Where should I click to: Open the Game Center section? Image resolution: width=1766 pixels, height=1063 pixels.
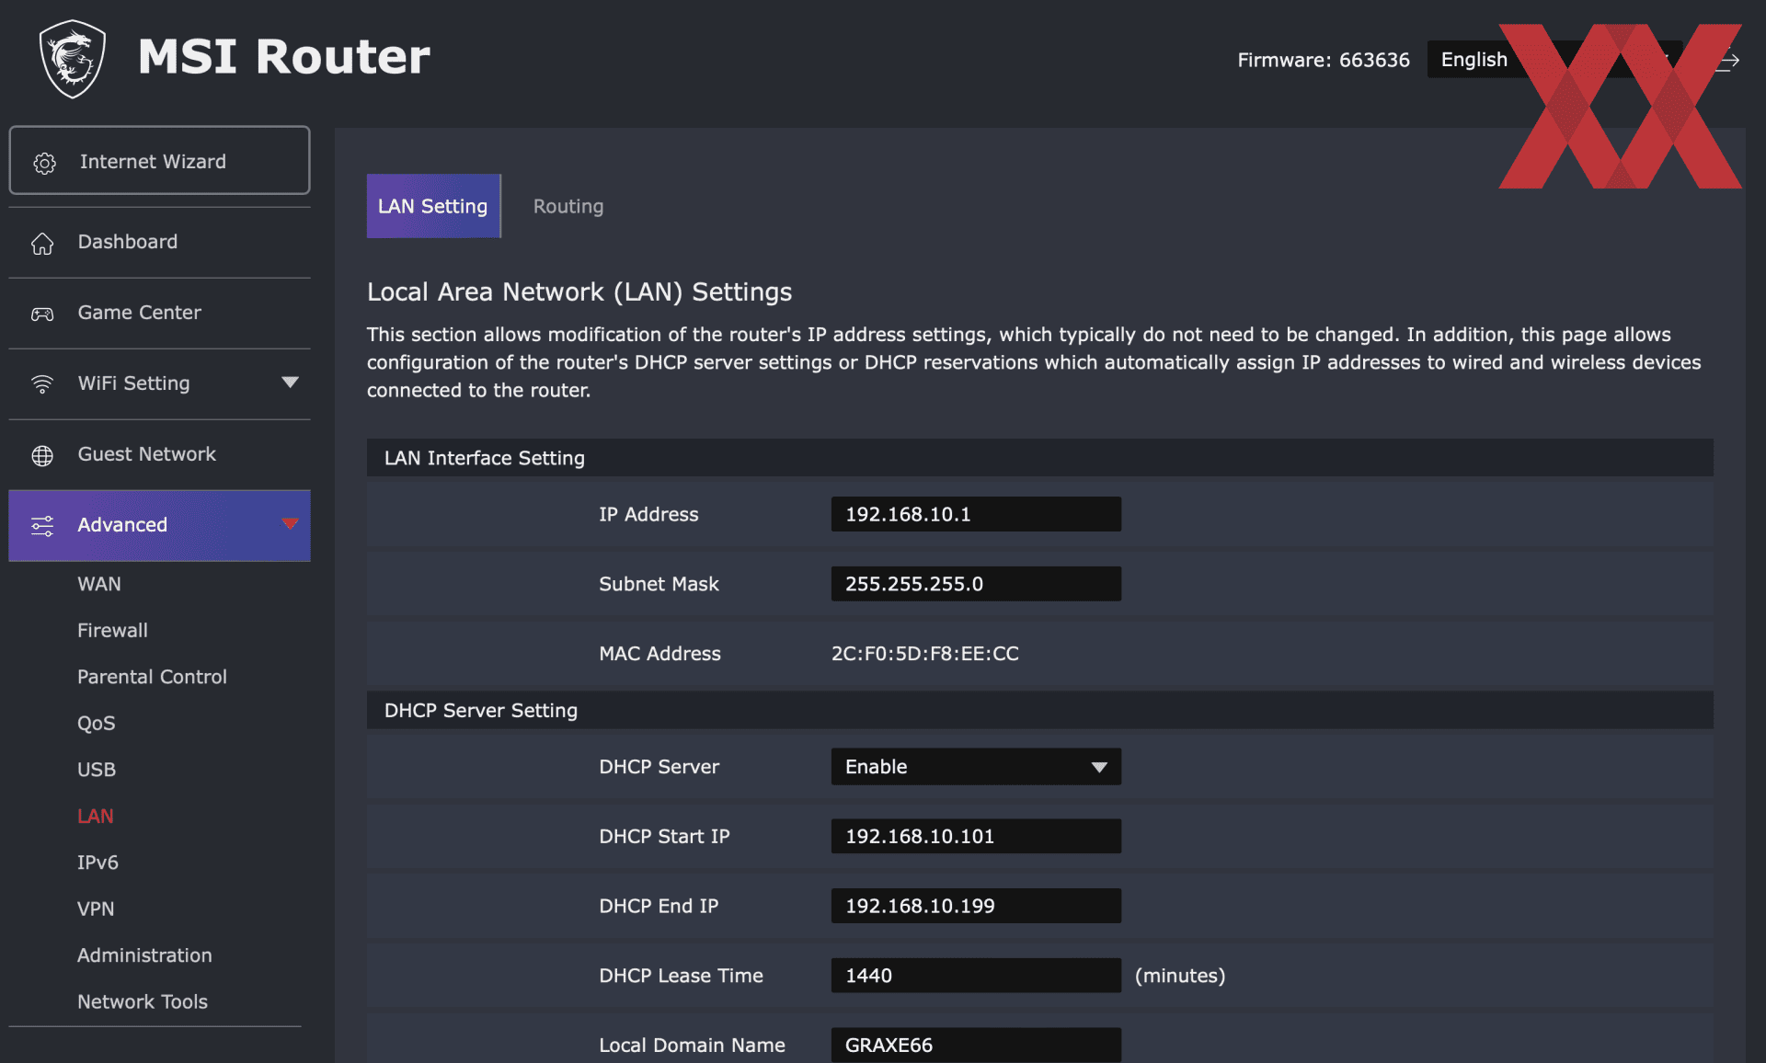[159, 313]
